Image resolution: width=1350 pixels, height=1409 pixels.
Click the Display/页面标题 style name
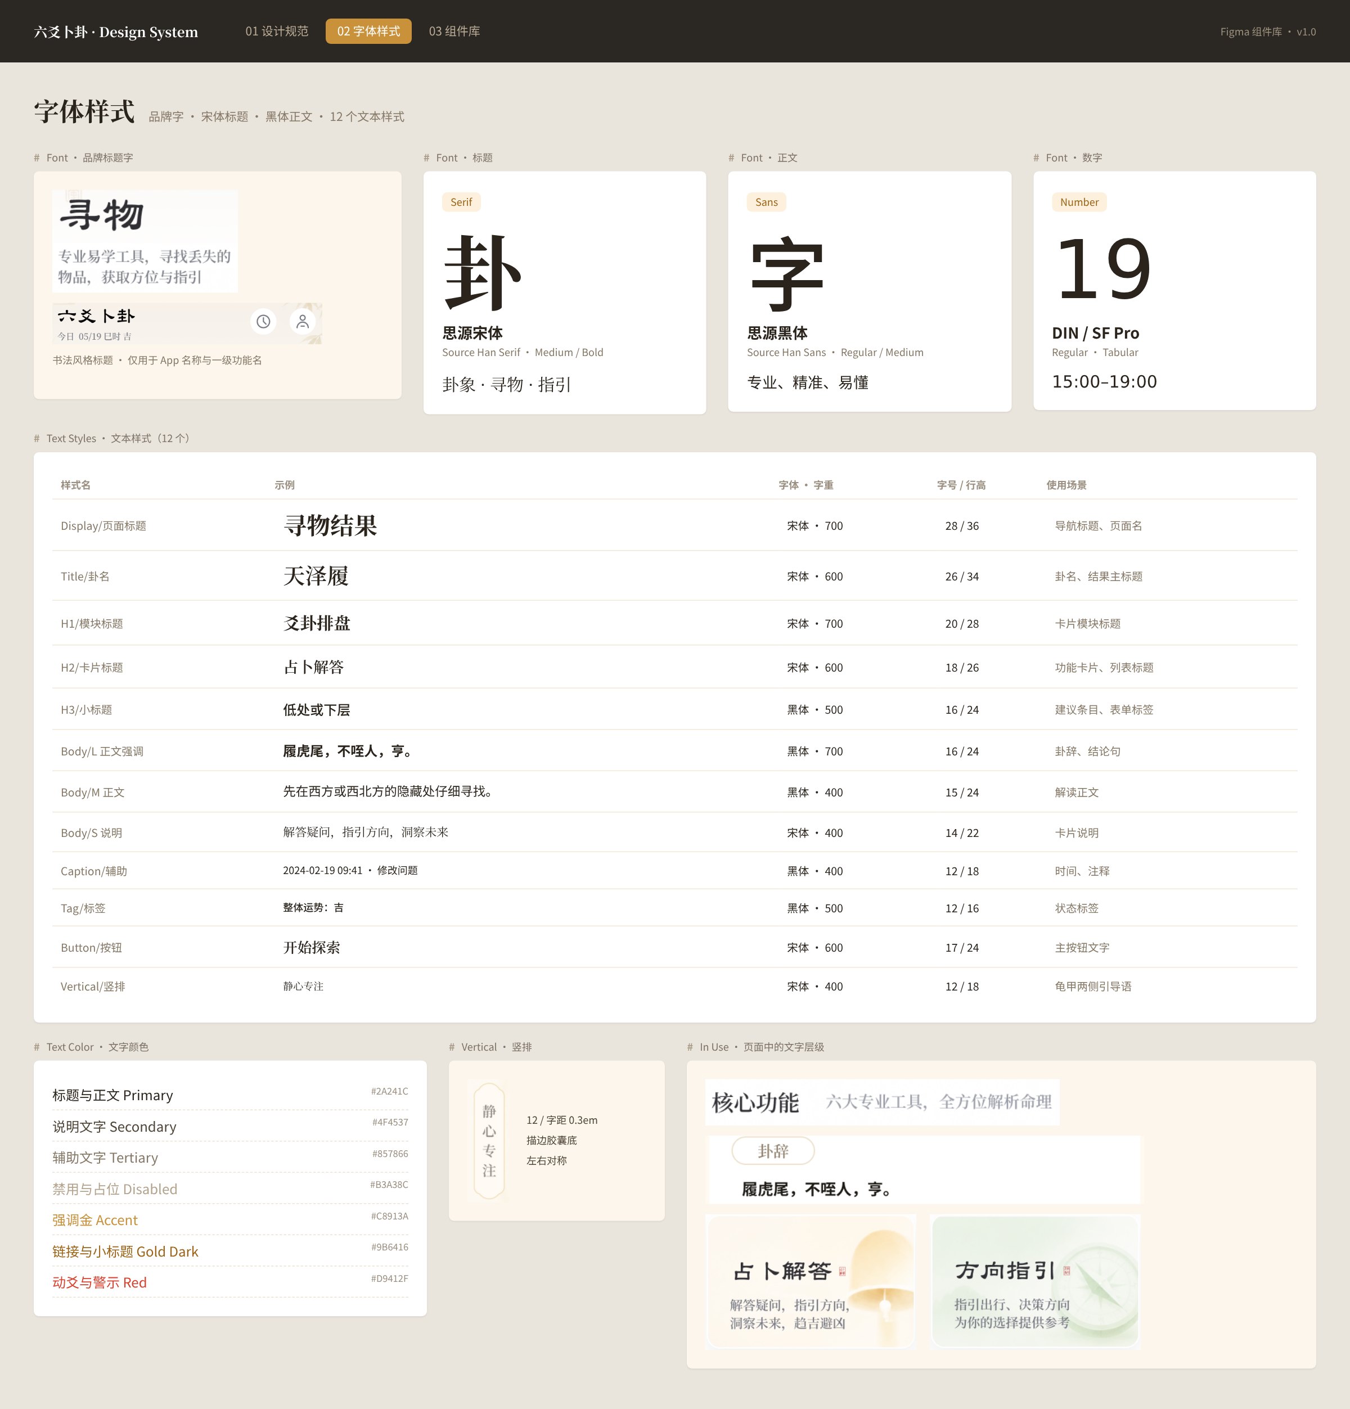103,525
